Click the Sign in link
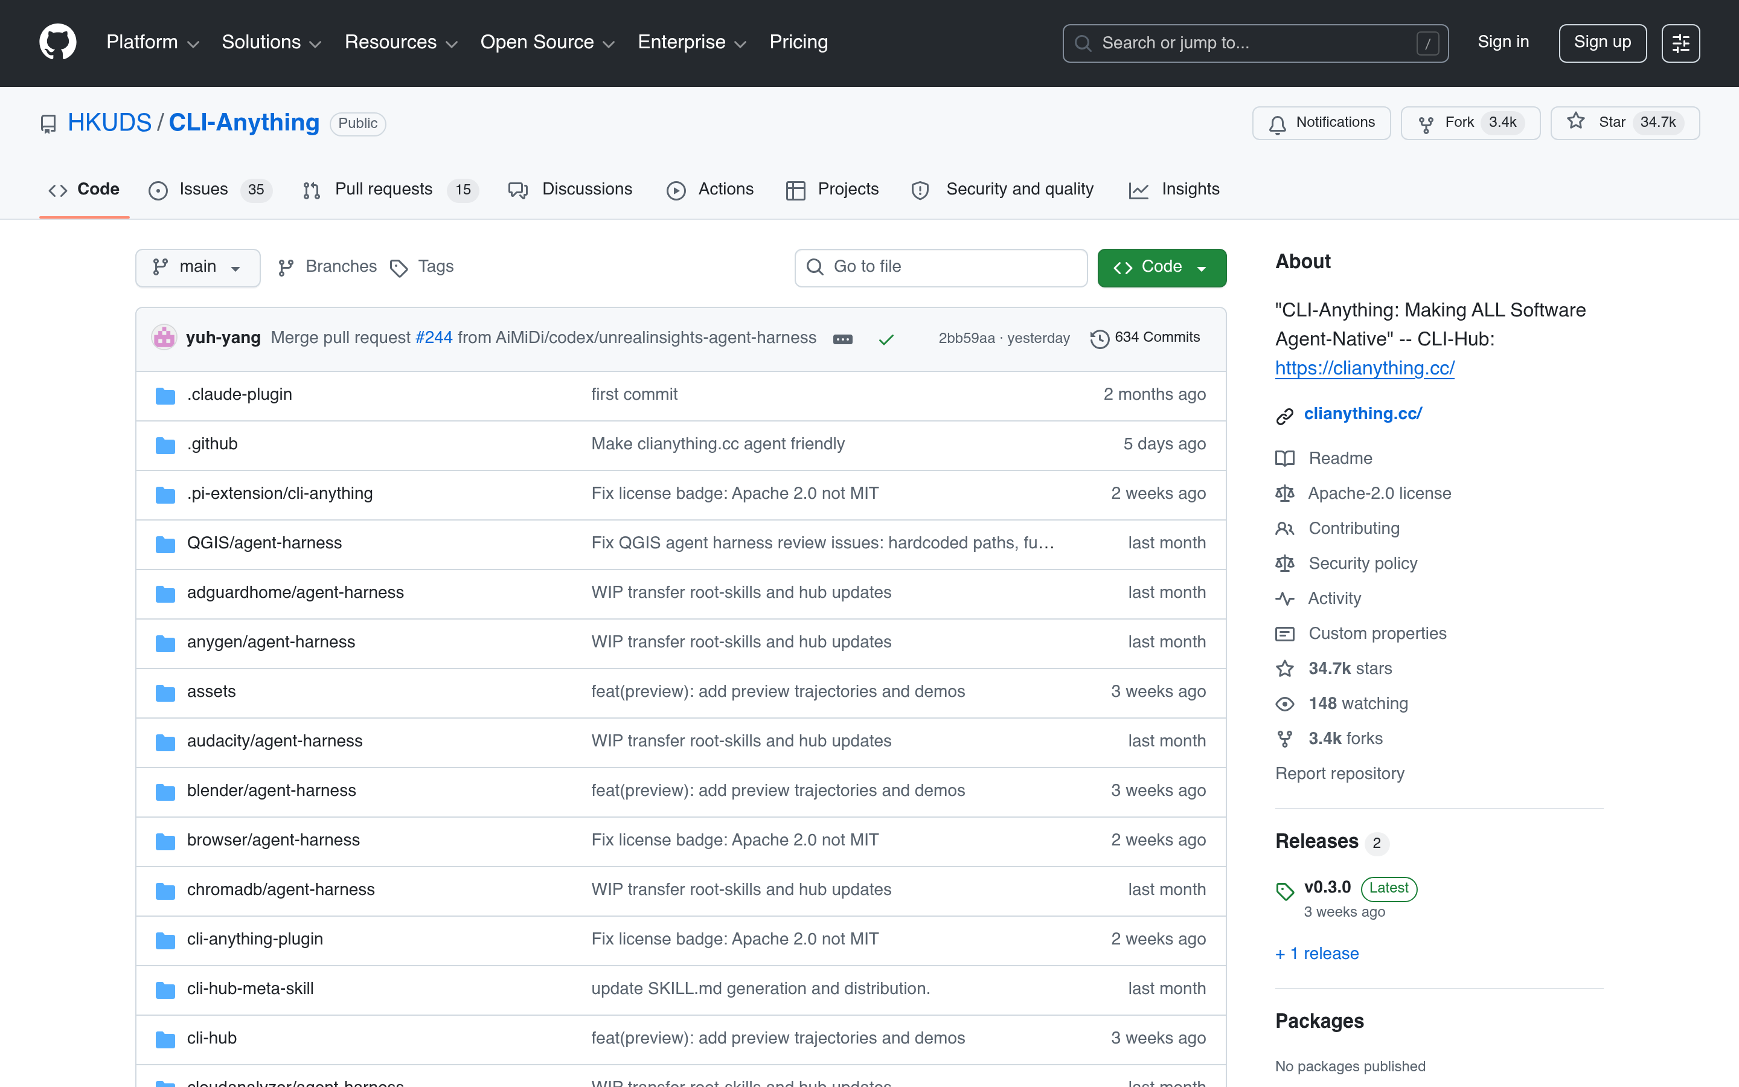The height and width of the screenshot is (1087, 1739). pos(1502,42)
